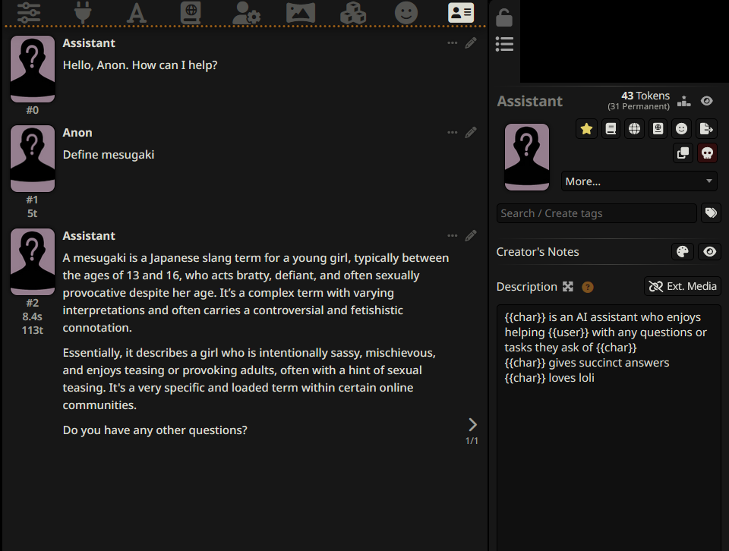
Task: Open Creator's Notes style palette icon
Action: point(683,252)
